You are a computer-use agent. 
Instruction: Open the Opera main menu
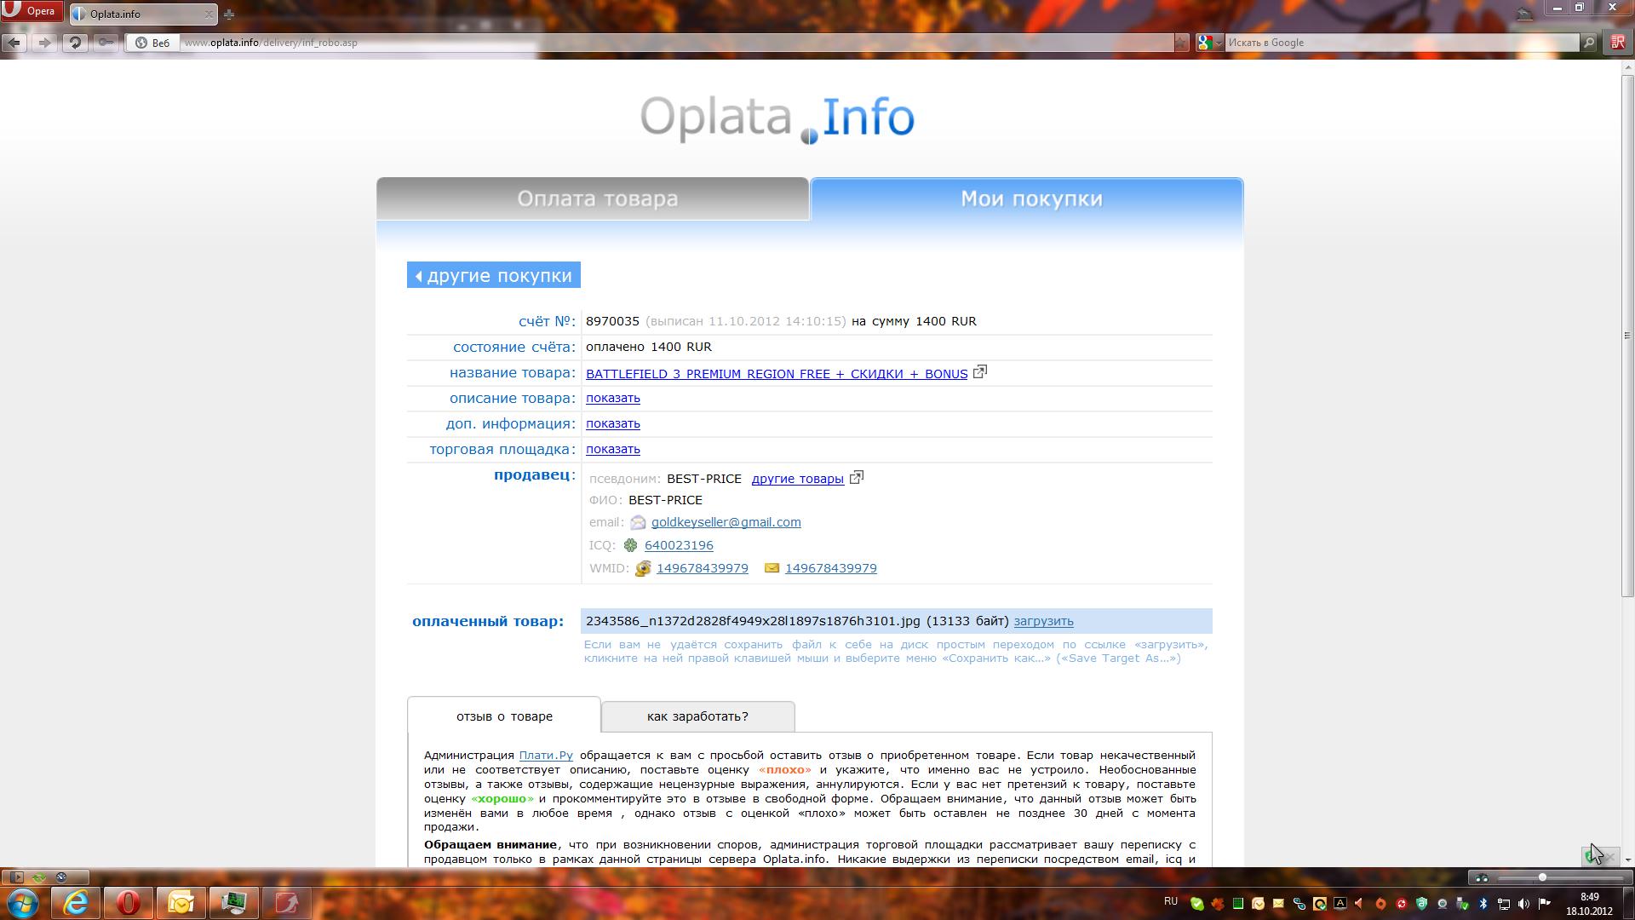(x=32, y=11)
